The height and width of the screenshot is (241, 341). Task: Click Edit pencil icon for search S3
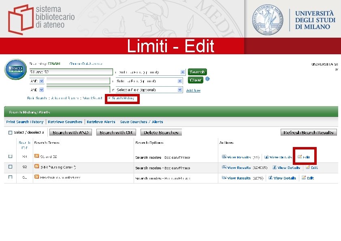tap(300, 157)
